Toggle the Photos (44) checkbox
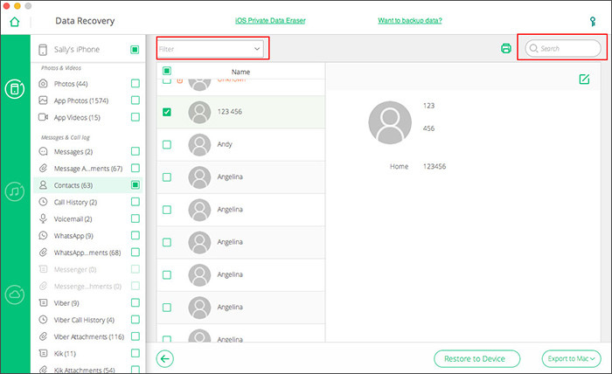 pyautogui.click(x=136, y=84)
